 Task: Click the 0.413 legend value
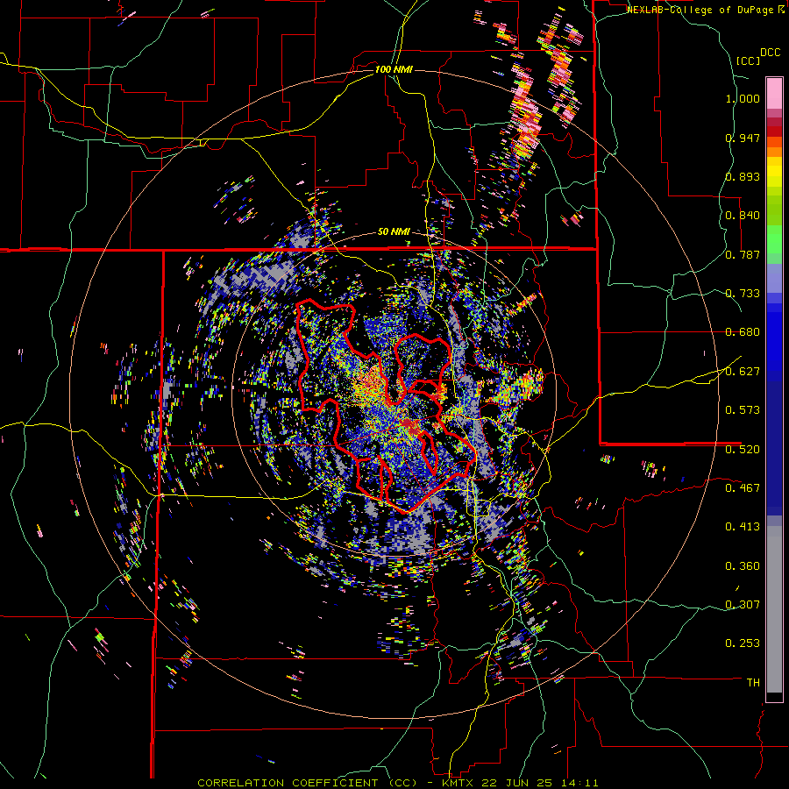coord(743,527)
